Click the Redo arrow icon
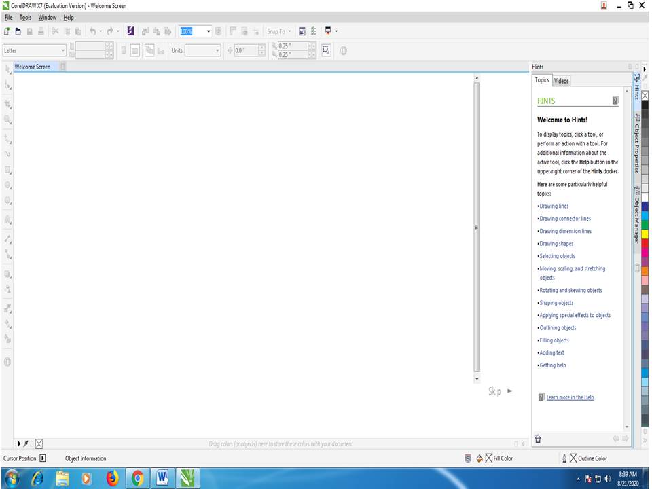Viewport: 652px width, 489px height. 110,31
